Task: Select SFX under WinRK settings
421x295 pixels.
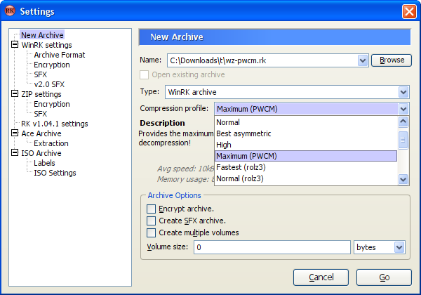Action: tap(40, 74)
